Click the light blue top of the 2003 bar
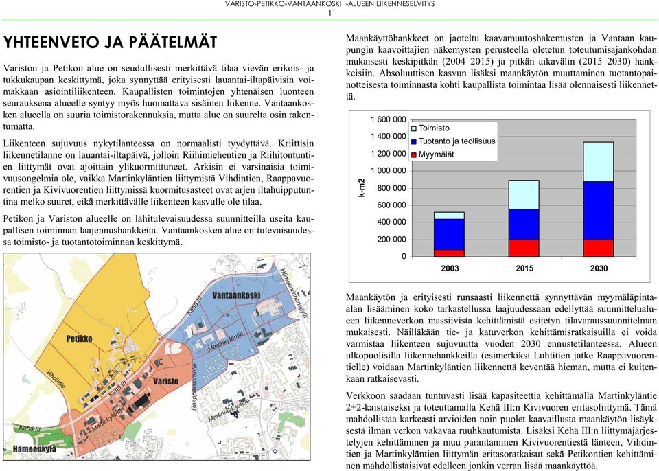Screen dimensions: 659x471 (449, 216)
